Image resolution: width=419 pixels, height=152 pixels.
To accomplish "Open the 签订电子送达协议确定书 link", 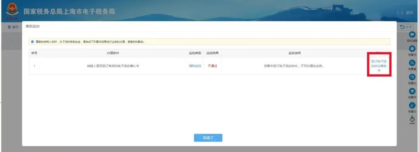I will pos(379,66).
